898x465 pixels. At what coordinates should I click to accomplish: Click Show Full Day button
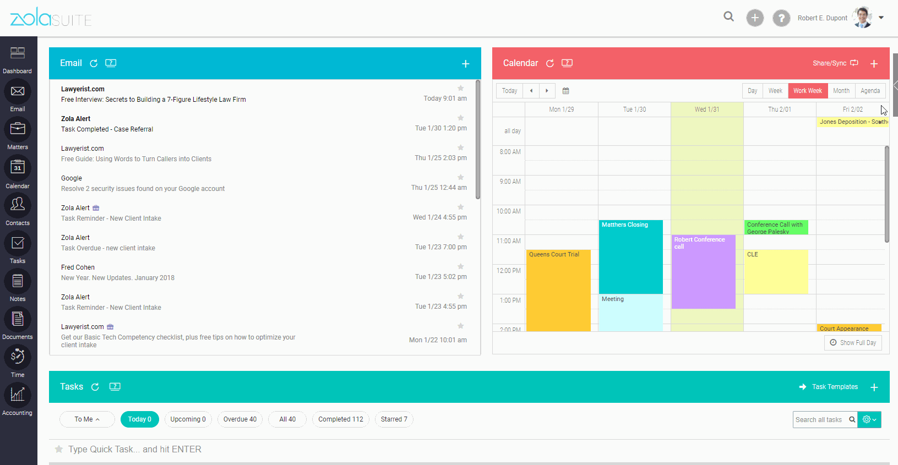click(853, 343)
